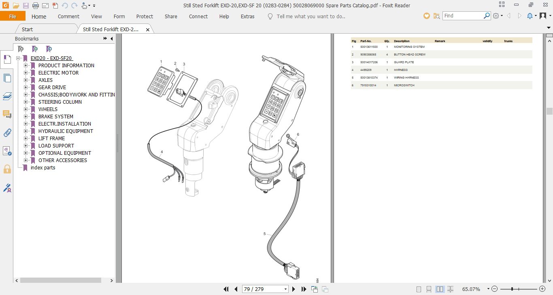Click the previous view icon in status bar
Image resolution: width=553 pixels, height=295 pixels.
pyautogui.click(x=315, y=289)
